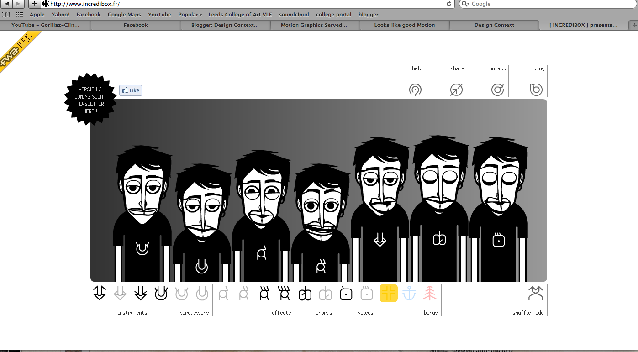Switch to the Design Context tab

pyautogui.click(x=494, y=25)
